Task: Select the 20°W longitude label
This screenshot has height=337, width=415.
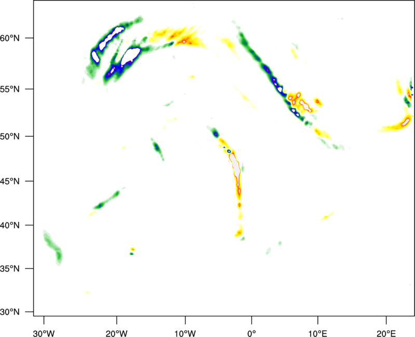Action: click(x=116, y=332)
